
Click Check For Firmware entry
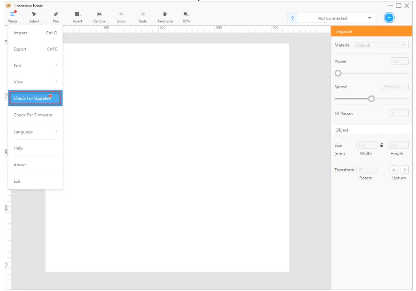35,115
